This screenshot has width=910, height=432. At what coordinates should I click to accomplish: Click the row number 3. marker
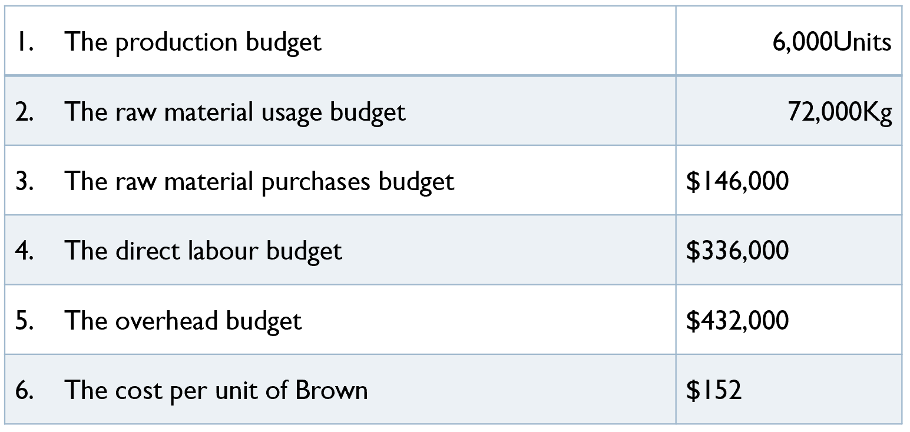[x=24, y=181]
